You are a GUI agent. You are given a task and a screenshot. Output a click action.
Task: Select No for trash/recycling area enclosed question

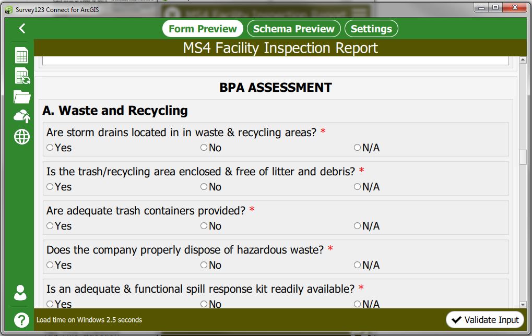204,186
